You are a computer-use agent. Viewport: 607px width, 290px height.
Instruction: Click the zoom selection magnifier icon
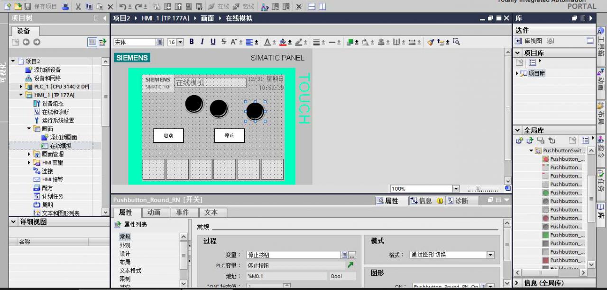[456, 42]
